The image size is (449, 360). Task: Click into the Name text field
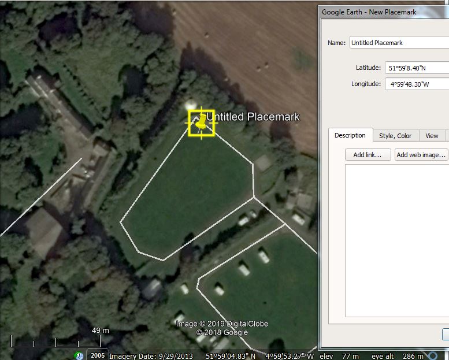(399, 43)
